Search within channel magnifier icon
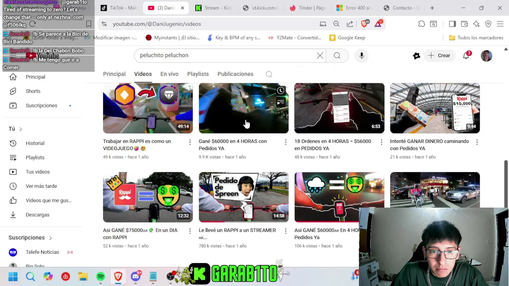This screenshot has height=286, width=509. pos(269,74)
